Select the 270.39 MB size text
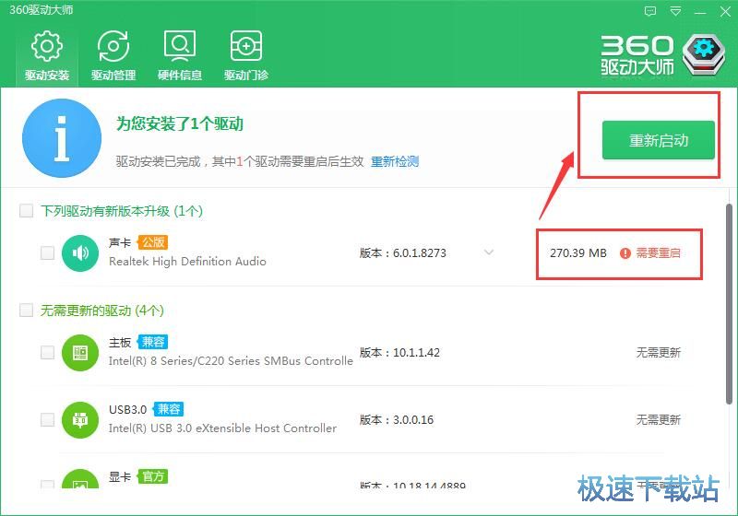Screen dimensions: 738x516 (x=578, y=252)
